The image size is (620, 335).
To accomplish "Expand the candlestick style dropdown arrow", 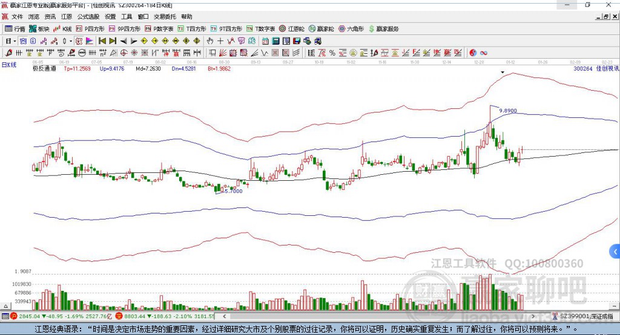I will (x=71, y=41).
